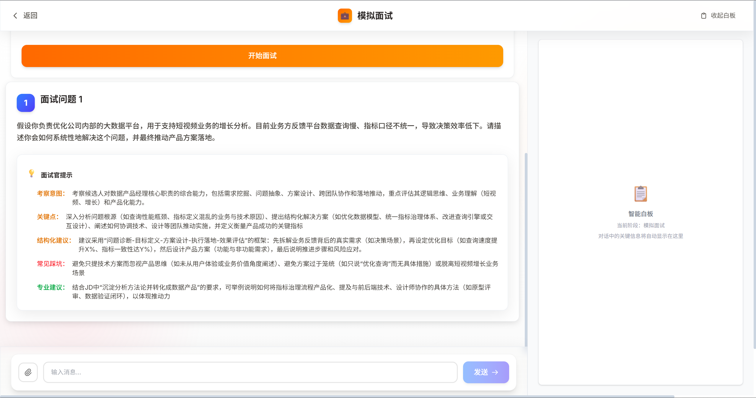Click the back arrow chevron icon
Screen dimensions: 756x398
(x=15, y=16)
